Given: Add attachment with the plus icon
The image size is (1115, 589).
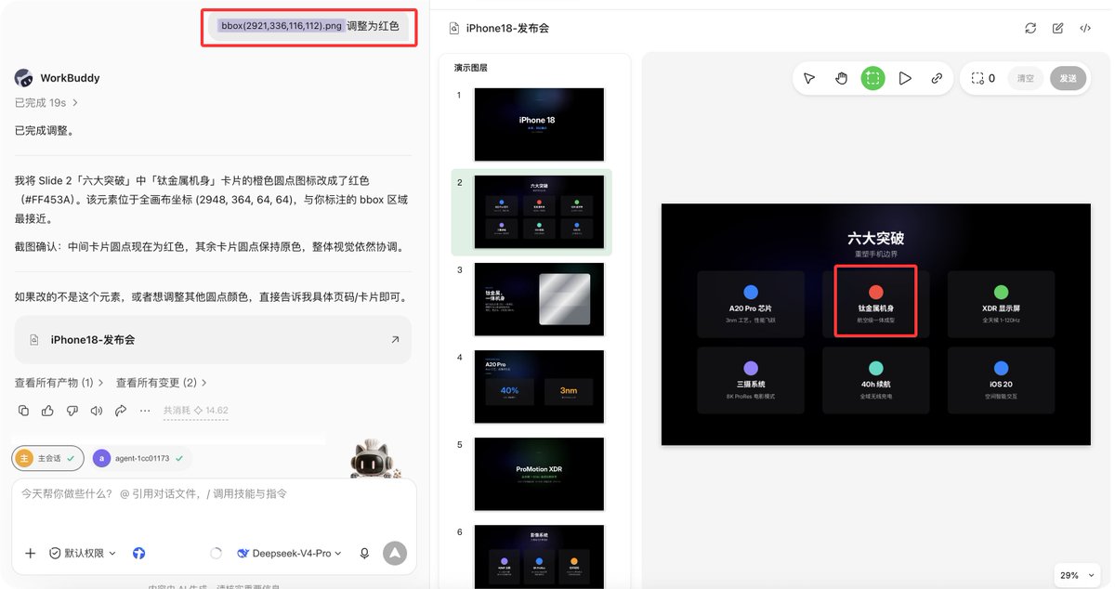Looking at the screenshot, I should point(30,553).
